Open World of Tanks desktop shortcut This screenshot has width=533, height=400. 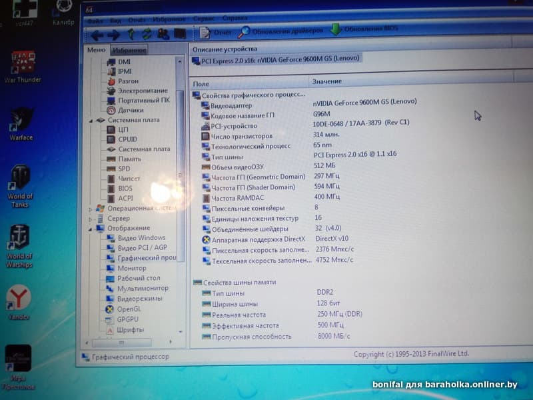(x=20, y=187)
